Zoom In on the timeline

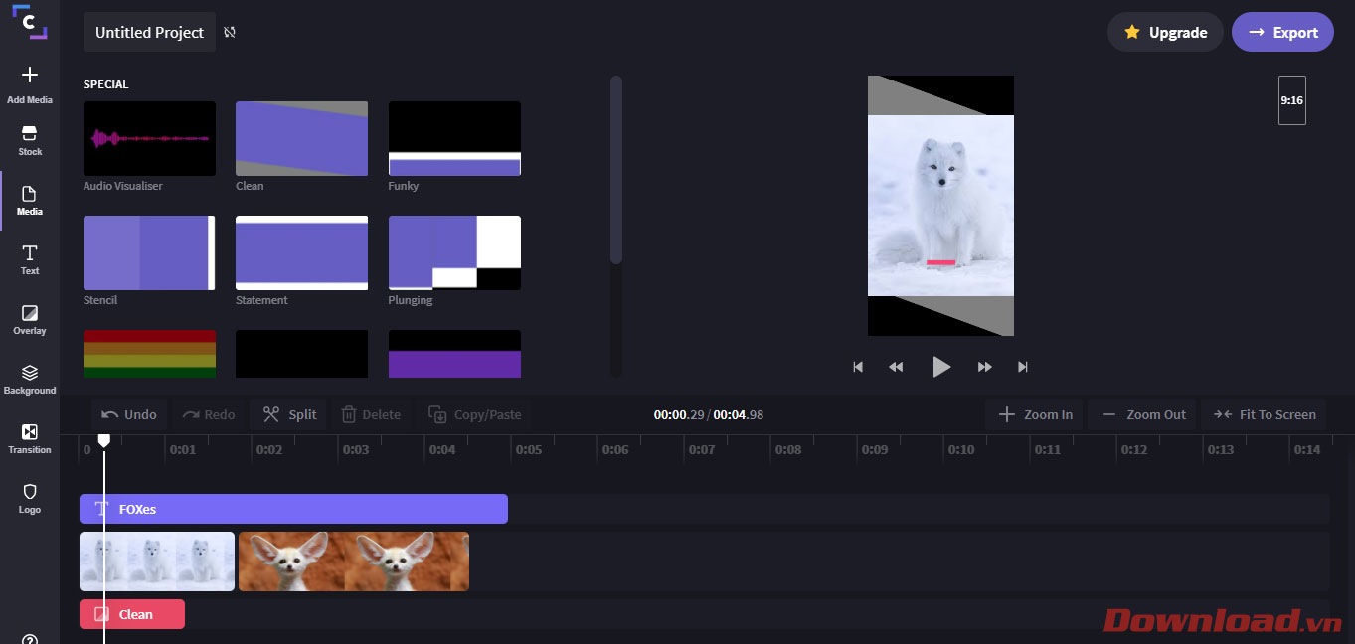tap(1035, 414)
